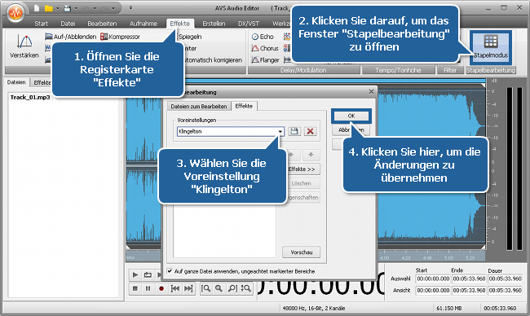Jump to start of track
The height and width of the screenshot is (316, 530).
click(175, 288)
